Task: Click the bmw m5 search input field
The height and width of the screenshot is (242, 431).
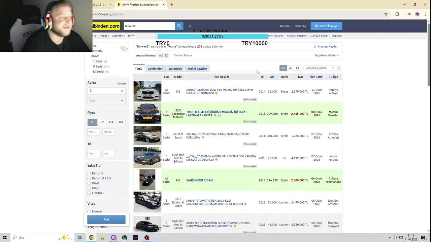Action: 149,26
